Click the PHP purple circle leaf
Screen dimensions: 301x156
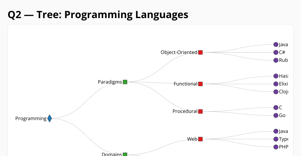(276, 147)
